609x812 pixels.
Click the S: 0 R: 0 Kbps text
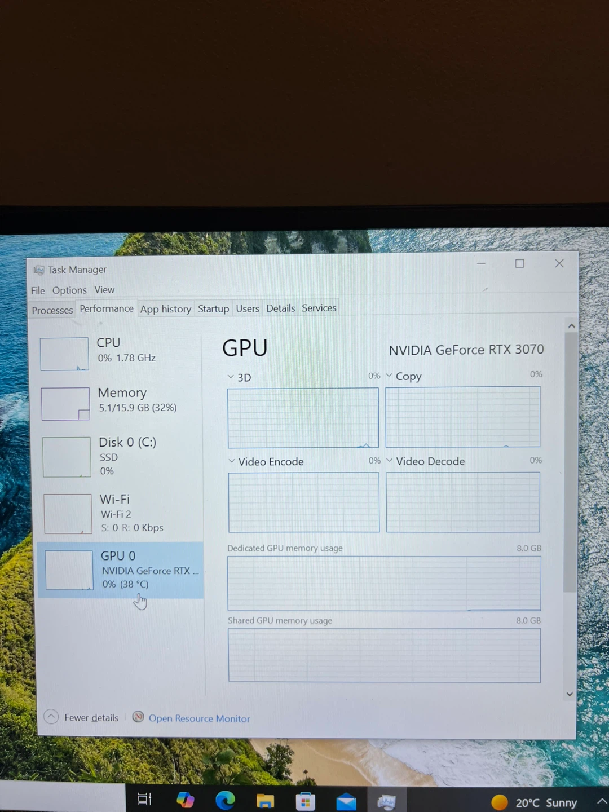(133, 528)
